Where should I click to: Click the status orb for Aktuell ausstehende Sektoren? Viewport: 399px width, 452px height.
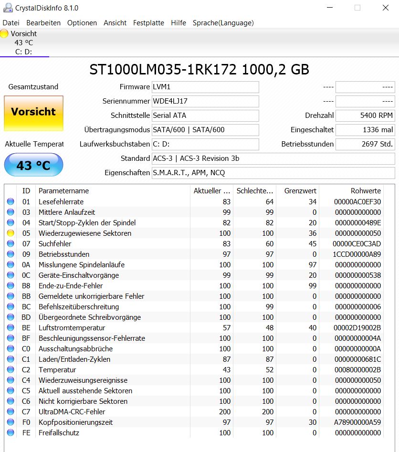10,390
